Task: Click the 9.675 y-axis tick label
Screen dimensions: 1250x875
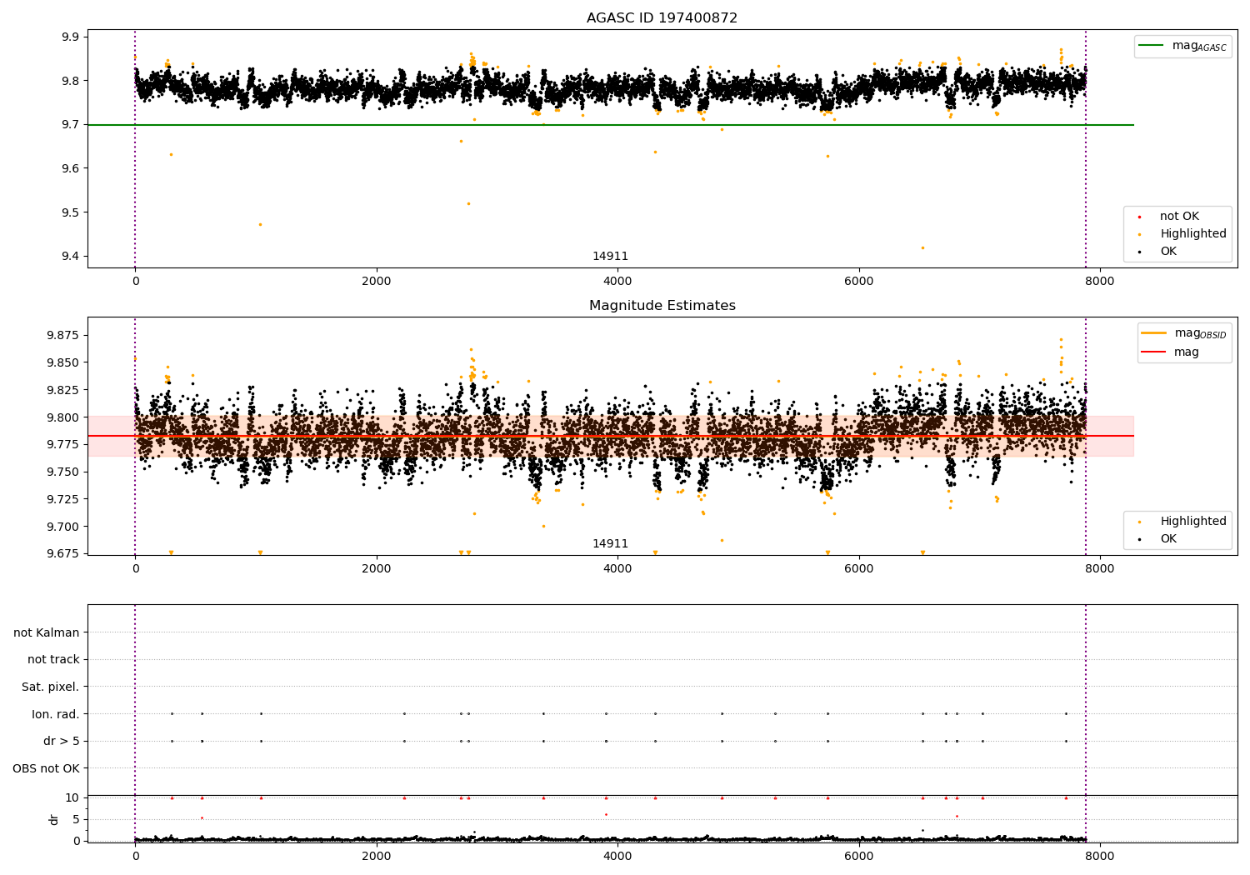Action: [63, 553]
